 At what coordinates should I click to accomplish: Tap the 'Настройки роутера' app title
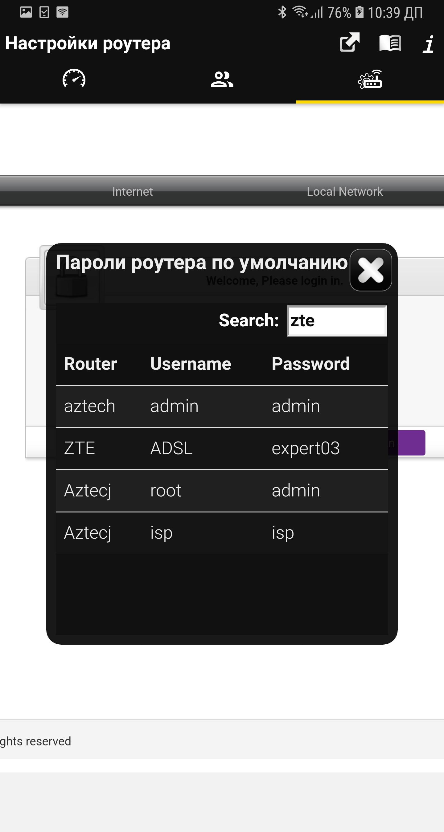tap(88, 43)
